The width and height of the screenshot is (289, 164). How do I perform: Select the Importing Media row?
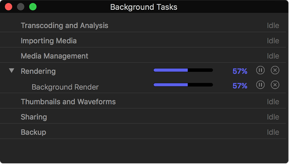(49, 41)
